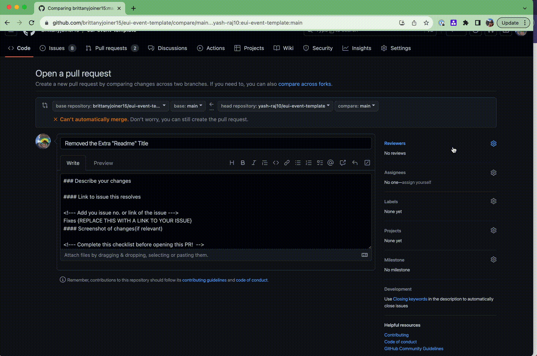Apply italic formatting in the editor
Image resolution: width=537 pixels, height=356 pixels.
click(254, 163)
